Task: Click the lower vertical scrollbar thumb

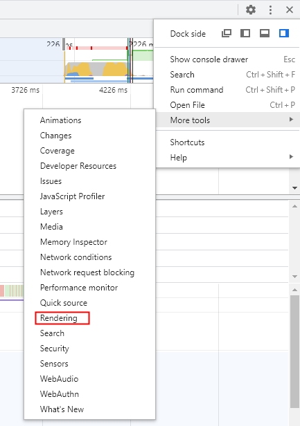Action: click(294, 351)
